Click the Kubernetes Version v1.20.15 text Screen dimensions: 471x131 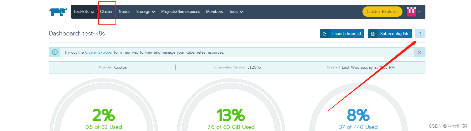pyautogui.click(x=237, y=67)
